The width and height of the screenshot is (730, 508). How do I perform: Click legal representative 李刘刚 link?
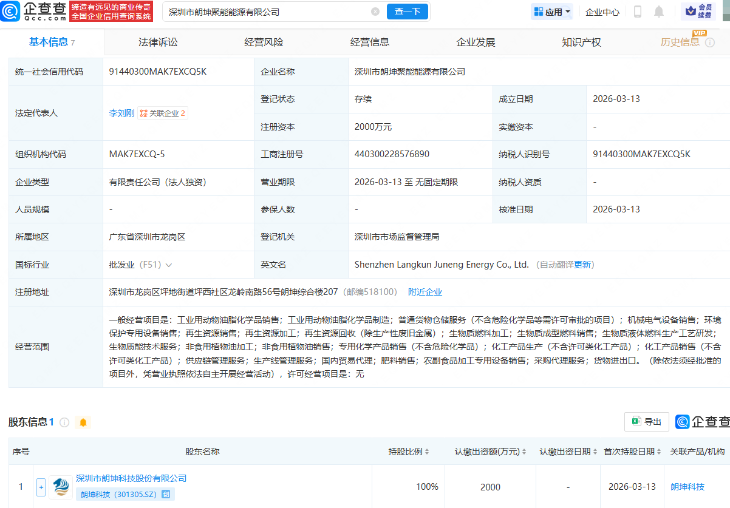pyautogui.click(x=121, y=113)
